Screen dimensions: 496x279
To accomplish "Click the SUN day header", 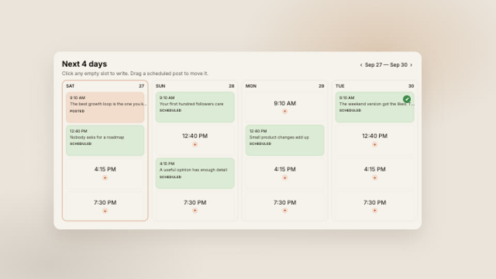I will (160, 86).
